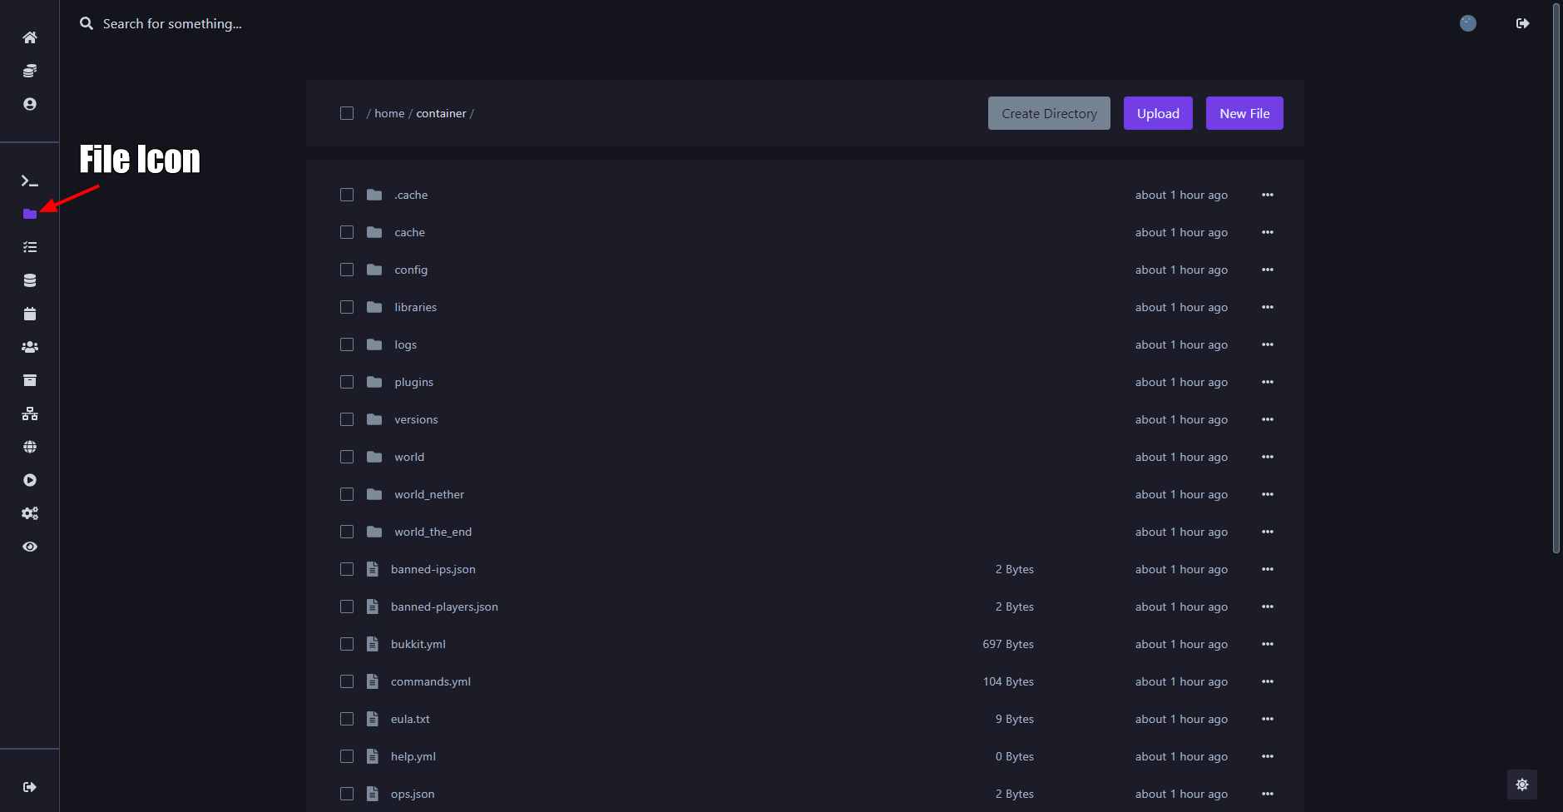Open the databases icon in sidebar
Viewport: 1563px width, 812px height.
click(x=30, y=280)
